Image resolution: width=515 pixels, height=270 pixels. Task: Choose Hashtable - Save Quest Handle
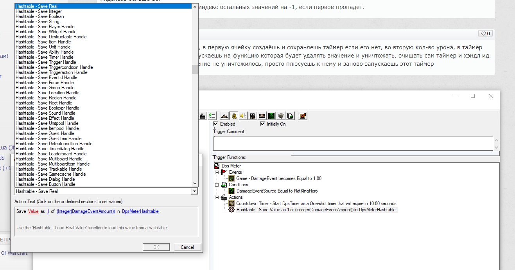[103, 133]
